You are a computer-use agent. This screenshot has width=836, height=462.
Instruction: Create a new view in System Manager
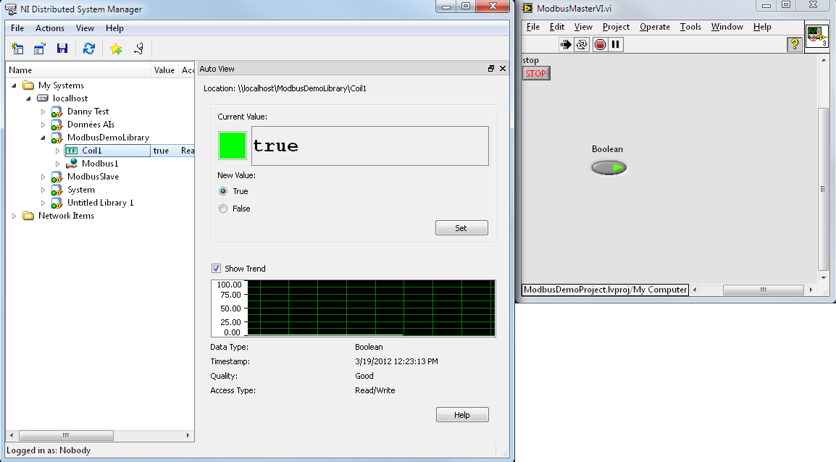coord(16,48)
